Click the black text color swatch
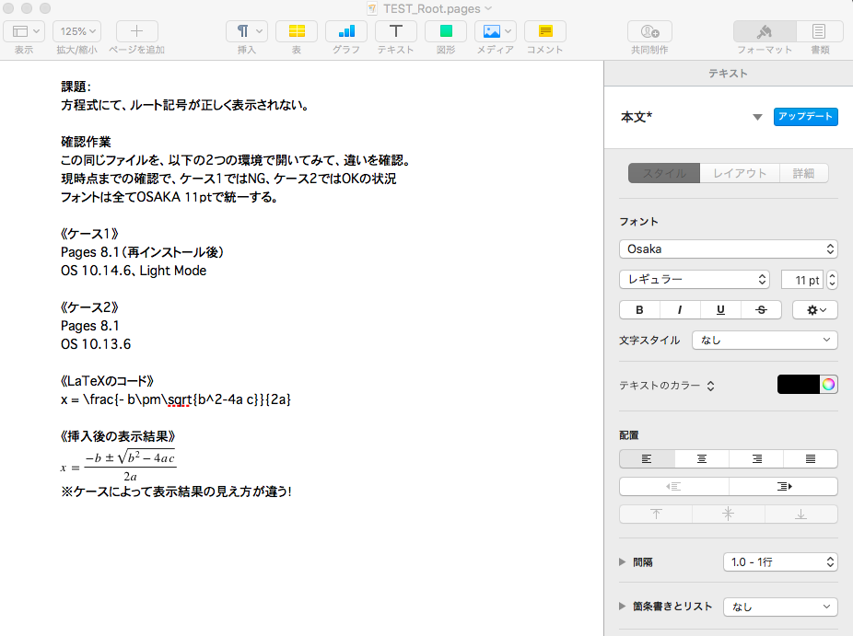 tap(798, 385)
